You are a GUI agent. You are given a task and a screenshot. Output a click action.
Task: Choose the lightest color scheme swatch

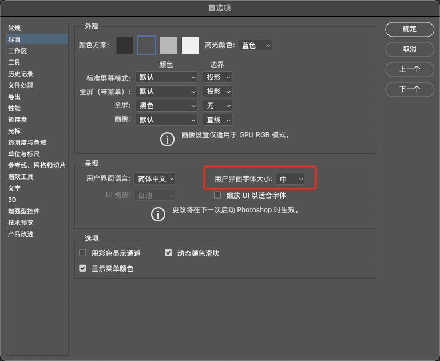(191, 45)
